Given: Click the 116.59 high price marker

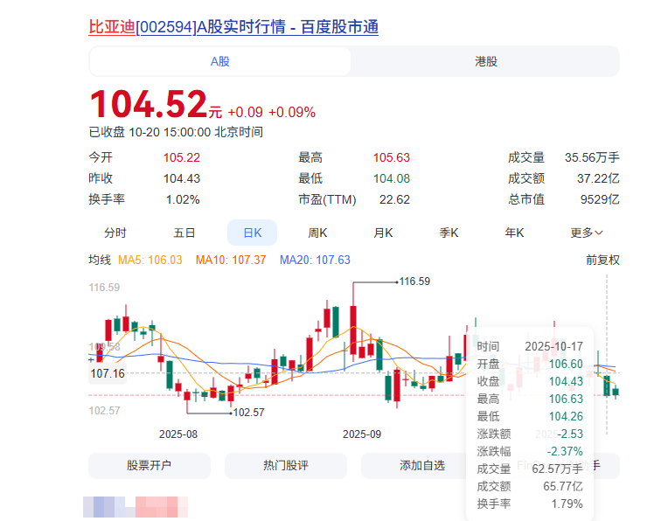Looking at the screenshot, I should [x=414, y=281].
